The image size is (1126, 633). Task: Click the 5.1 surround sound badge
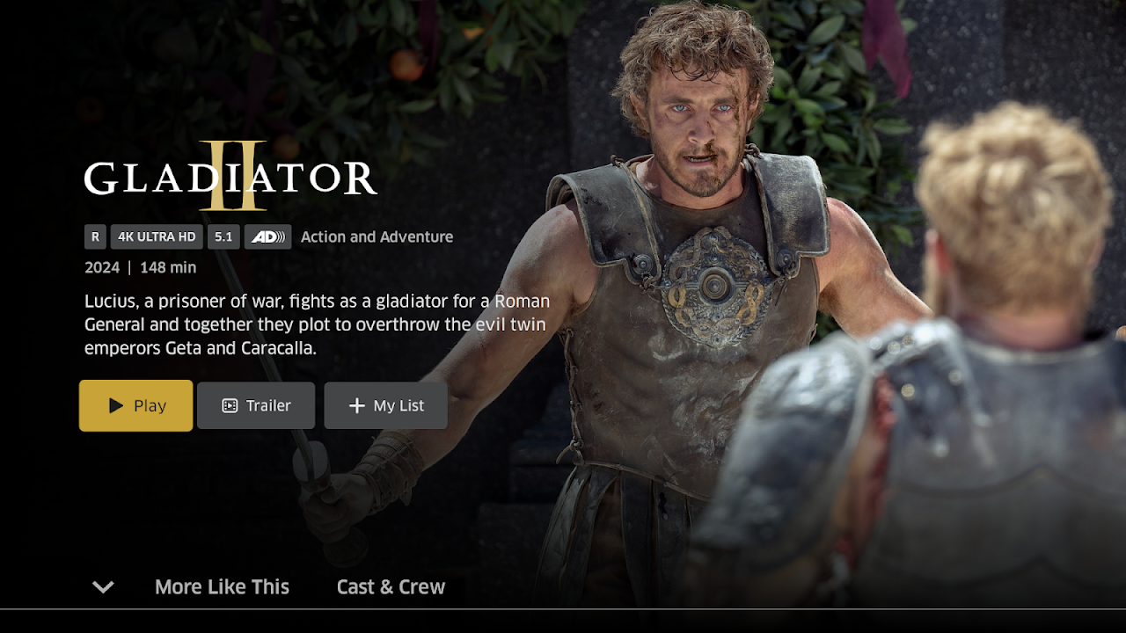pos(223,236)
